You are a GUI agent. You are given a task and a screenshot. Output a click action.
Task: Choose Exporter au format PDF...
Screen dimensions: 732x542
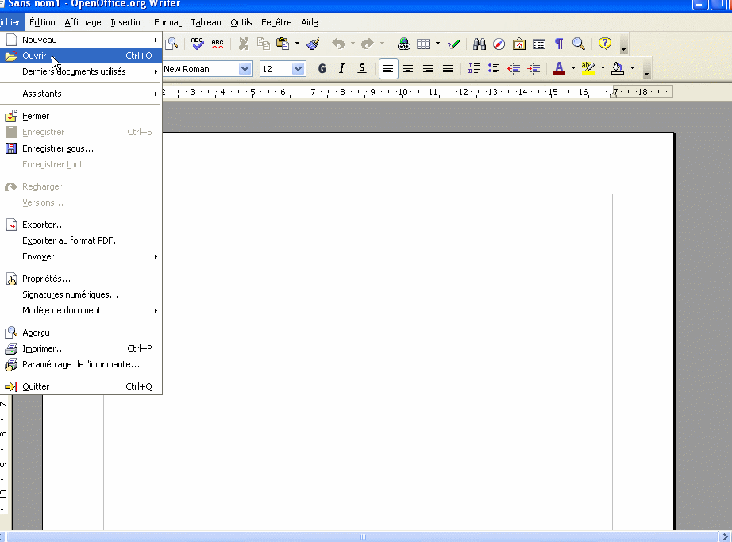pyautogui.click(x=81, y=240)
